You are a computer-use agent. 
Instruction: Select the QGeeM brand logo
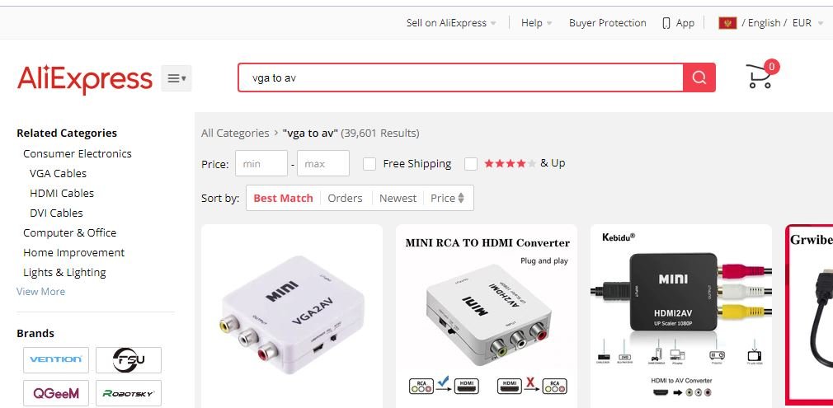point(56,393)
